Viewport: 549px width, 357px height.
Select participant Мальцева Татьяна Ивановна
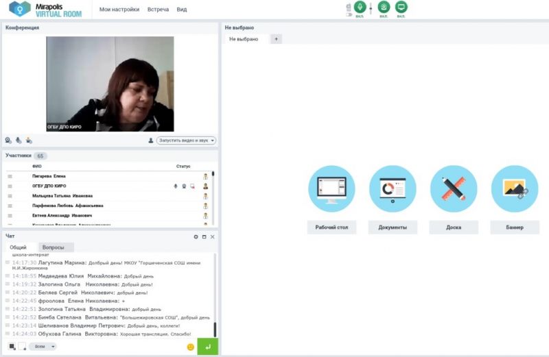pos(62,196)
